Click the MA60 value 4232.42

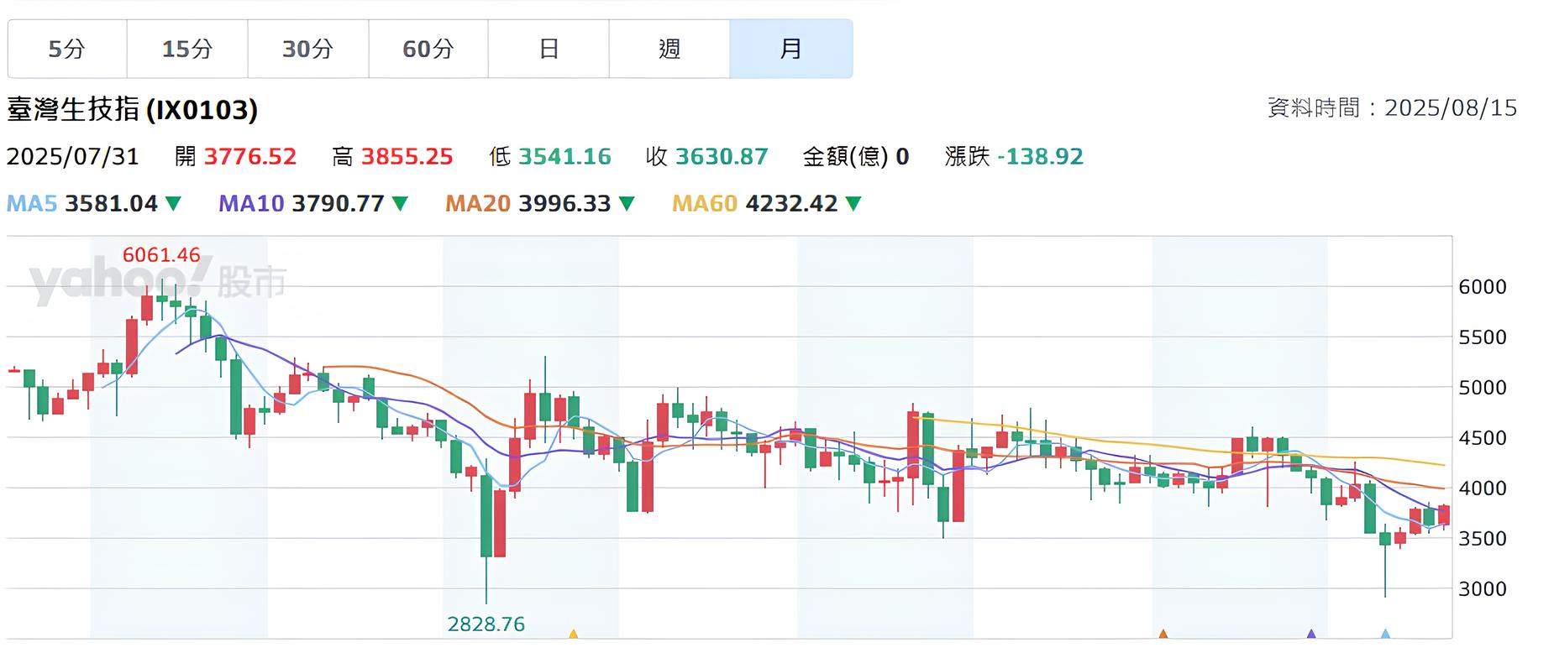pyautogui.click(x=791, y=203)
